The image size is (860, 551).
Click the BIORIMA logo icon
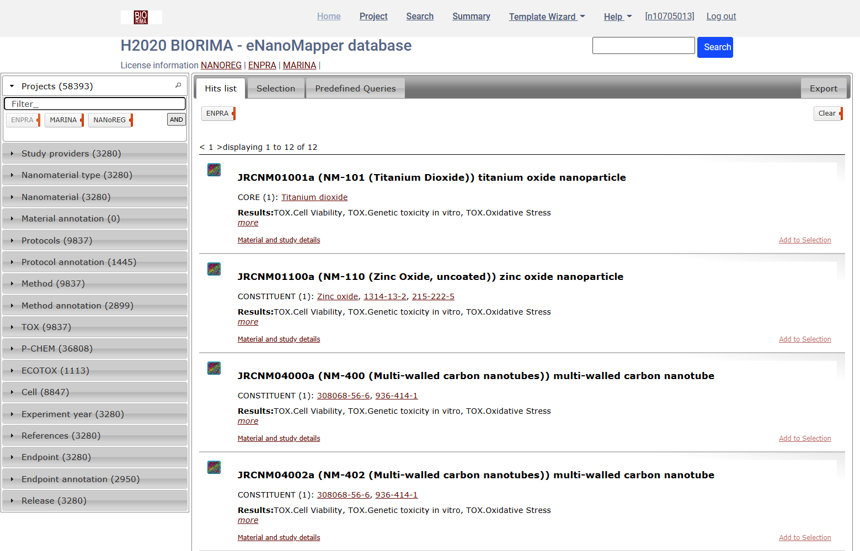pos(141,17)
